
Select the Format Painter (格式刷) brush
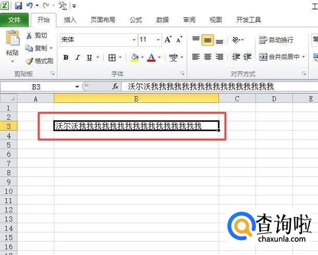[x=40, y=61]
